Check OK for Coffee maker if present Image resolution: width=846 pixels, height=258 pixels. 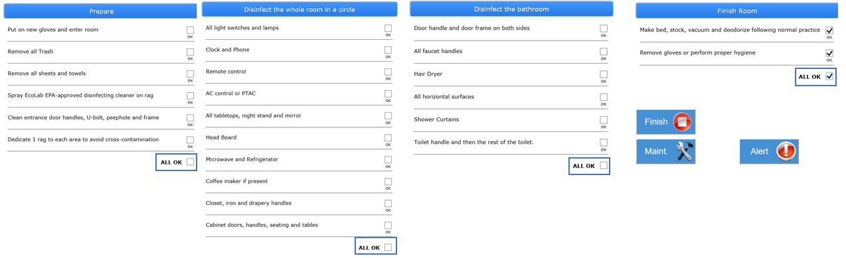coord(388,182)
